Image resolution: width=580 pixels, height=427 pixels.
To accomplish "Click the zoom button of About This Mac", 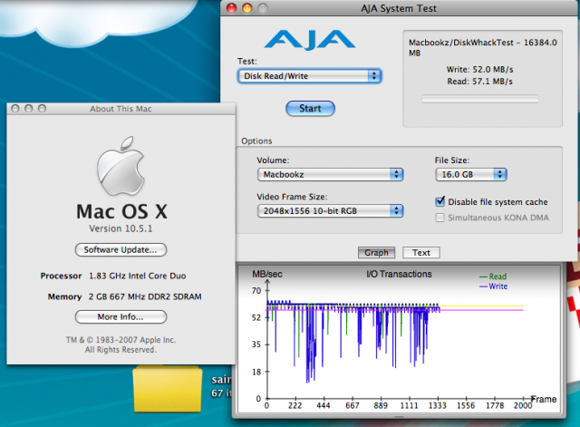I will point(43,109).
